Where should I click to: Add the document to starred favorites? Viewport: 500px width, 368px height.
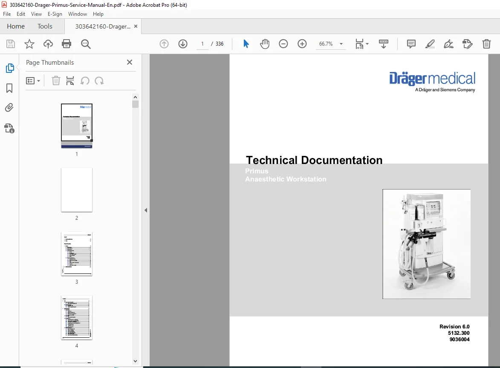[29, 43]
